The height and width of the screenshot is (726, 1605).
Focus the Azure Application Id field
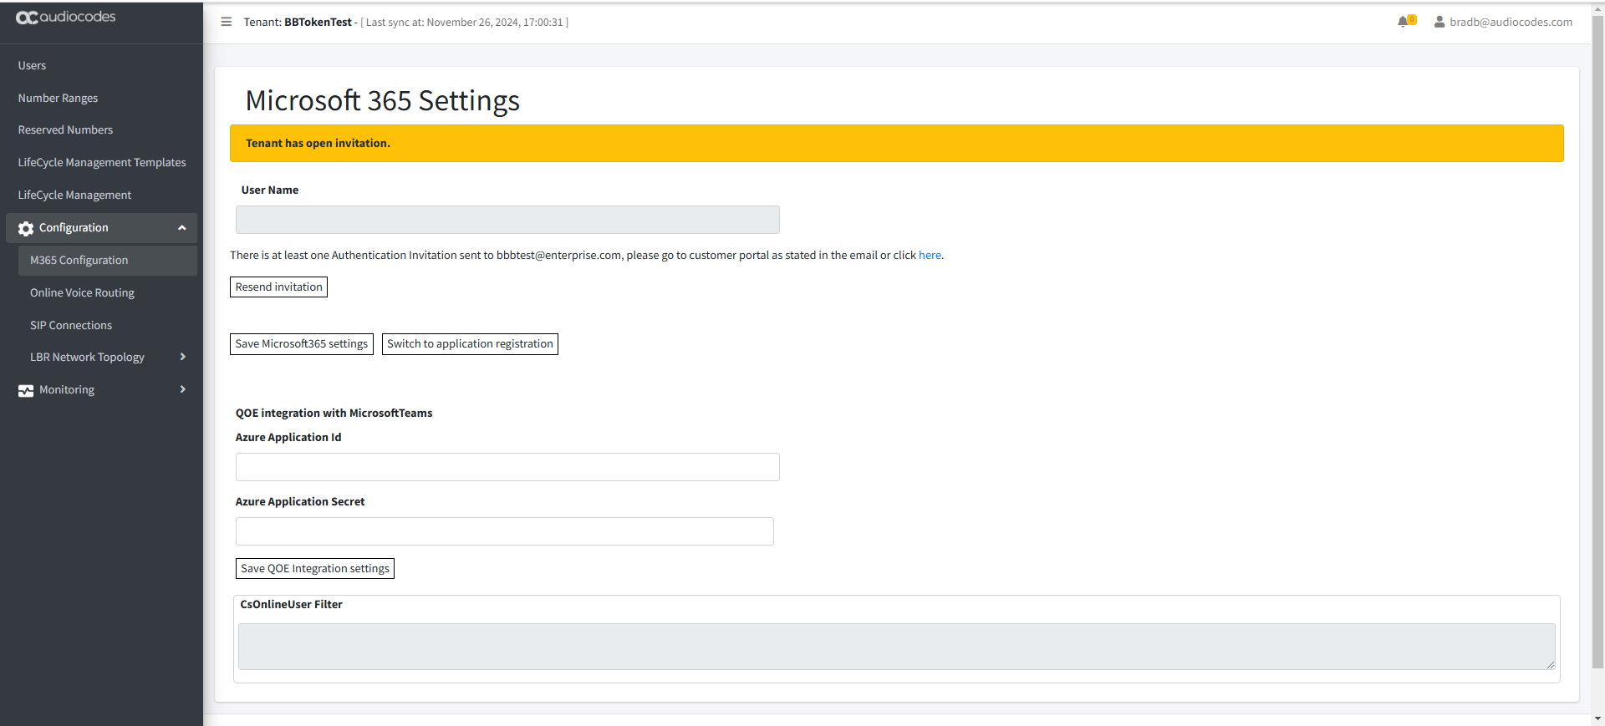(507, 467)
